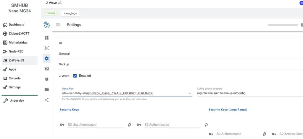The width and height of the screenshot is (303, 139).
Task: Open the Store folder icon
Action: (46, 89)
